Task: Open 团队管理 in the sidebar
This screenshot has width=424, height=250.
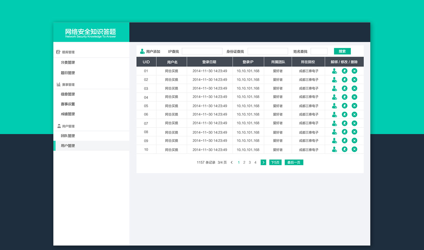Action: pyautogui.click(x=68, y=136)
